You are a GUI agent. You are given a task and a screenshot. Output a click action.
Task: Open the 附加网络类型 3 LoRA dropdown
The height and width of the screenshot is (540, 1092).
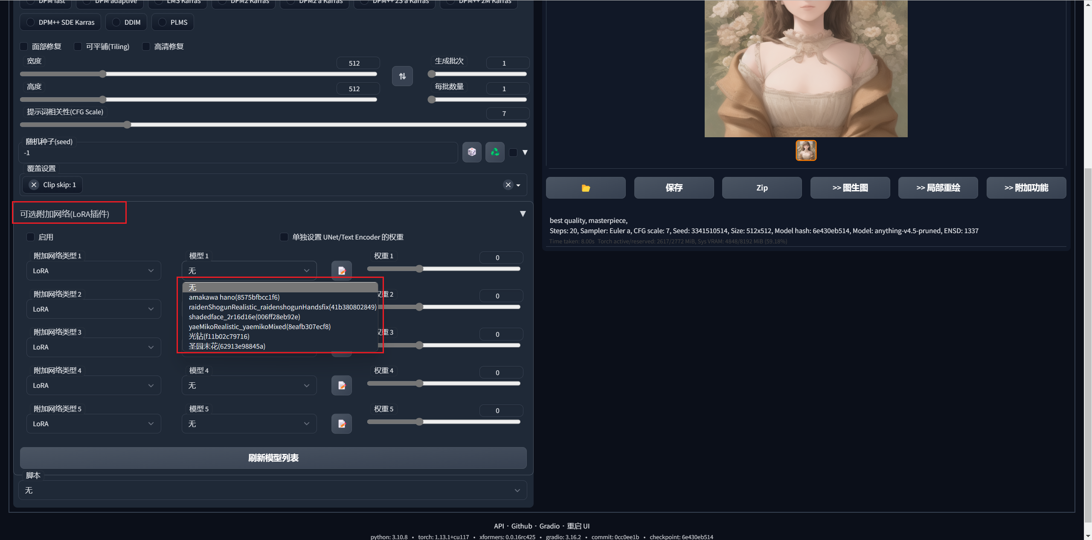(x=94, y=347)
